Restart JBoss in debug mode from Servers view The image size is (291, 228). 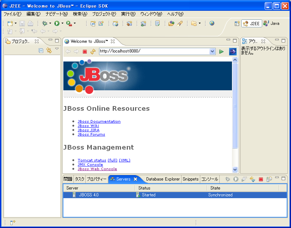tap(228, 179)
